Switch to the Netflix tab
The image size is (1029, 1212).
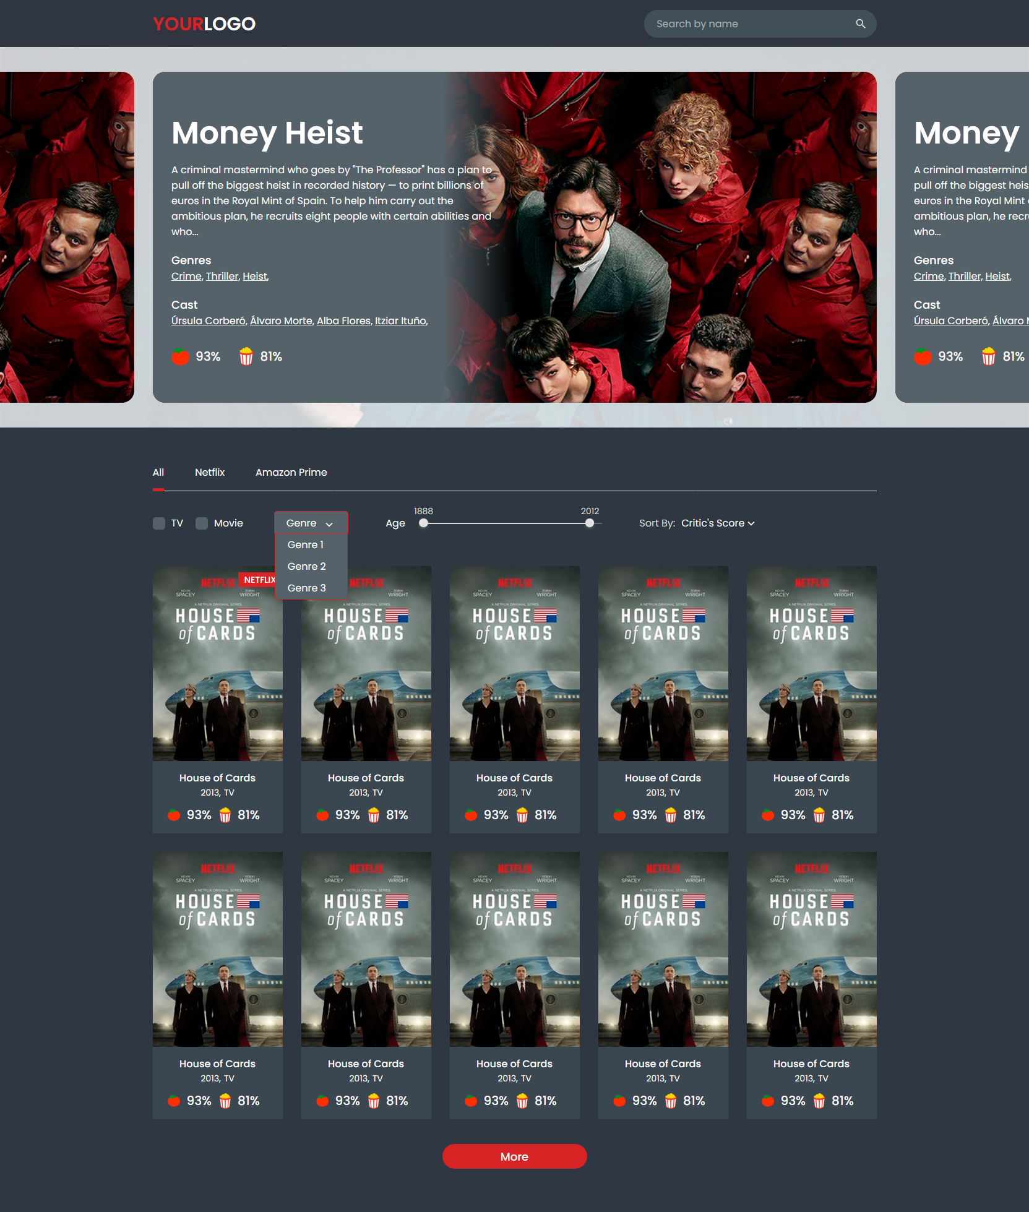click(210, 472)
